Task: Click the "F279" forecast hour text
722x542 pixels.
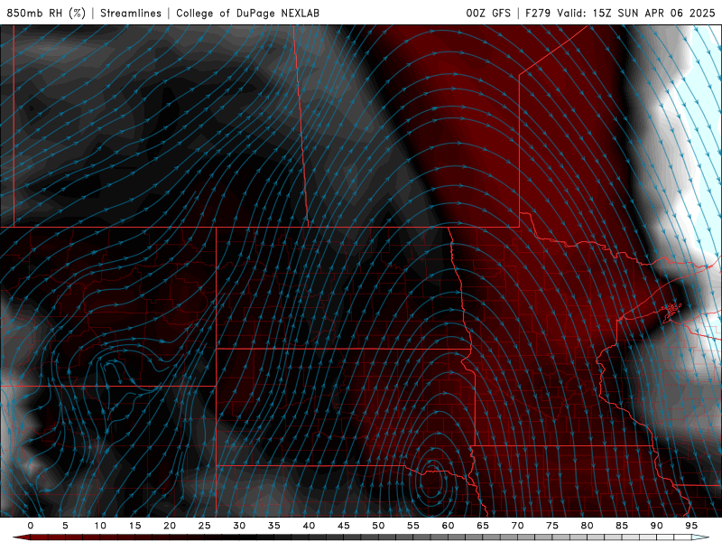Action: click(x=538, y=13)
